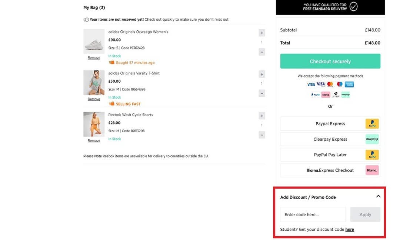Click the American Express payment icon
This screenshot has height=240, width=400.
pos(350,84)
